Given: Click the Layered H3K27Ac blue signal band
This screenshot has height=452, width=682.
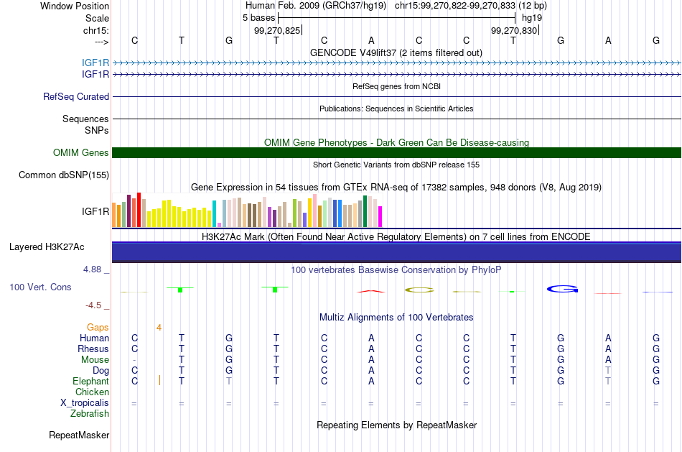Looking at the screenshot, I should [x=396, y=252].
